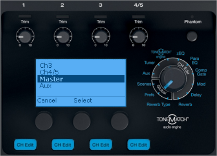Image resolution: width=217 pixels, height=156 pixels.
Task: Choose Tuner on the rotary selector
Action: (150, 63)
